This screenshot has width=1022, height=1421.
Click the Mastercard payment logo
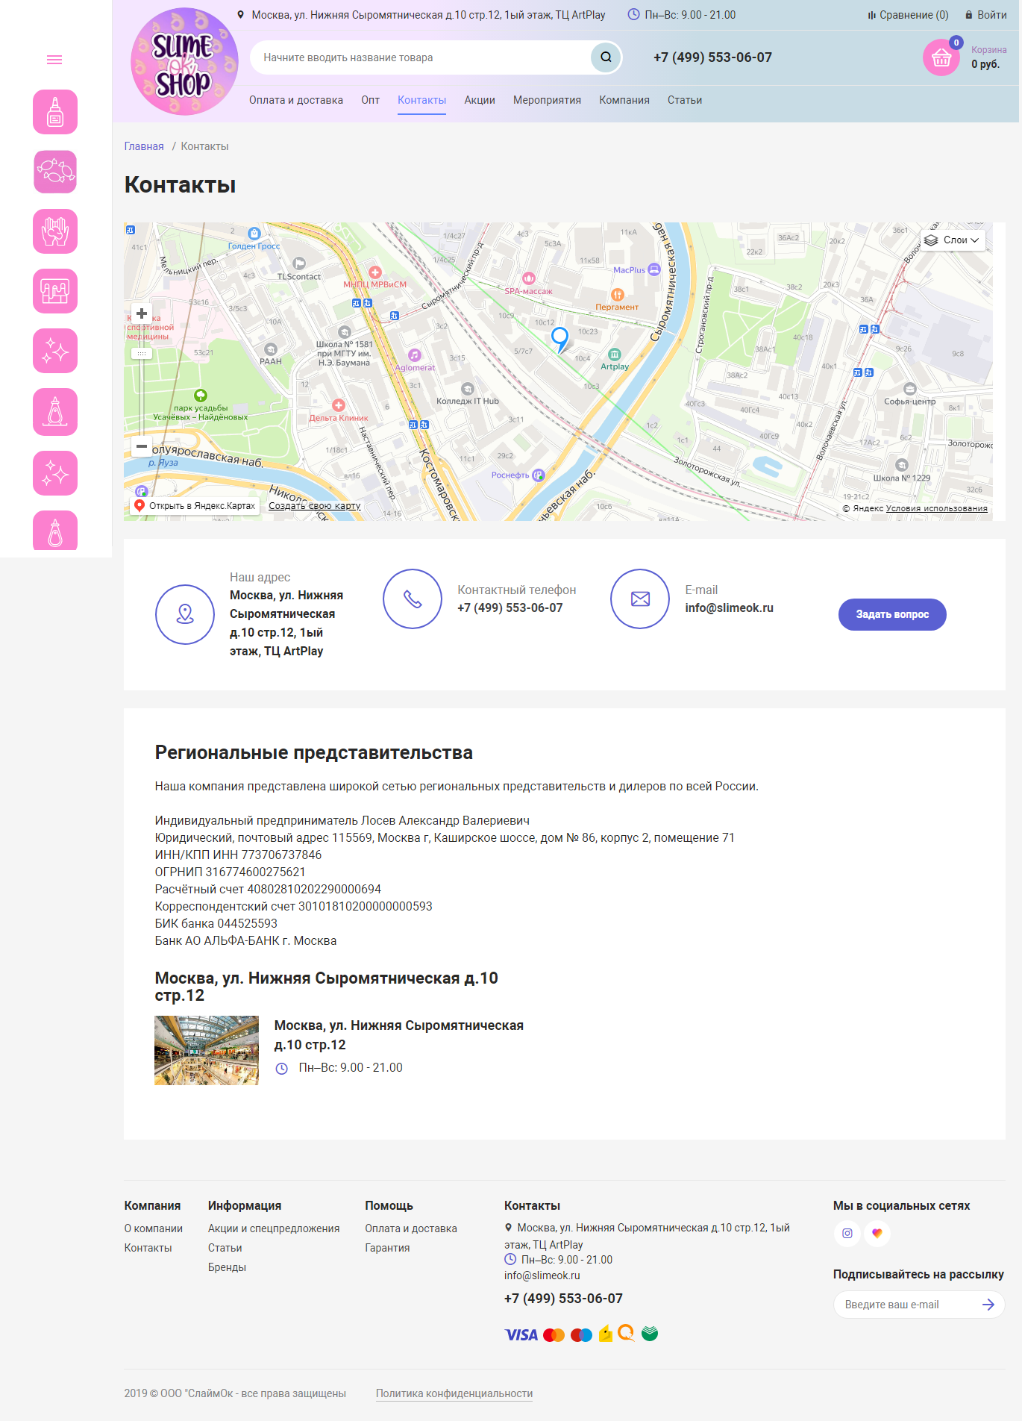(554, 1334)
